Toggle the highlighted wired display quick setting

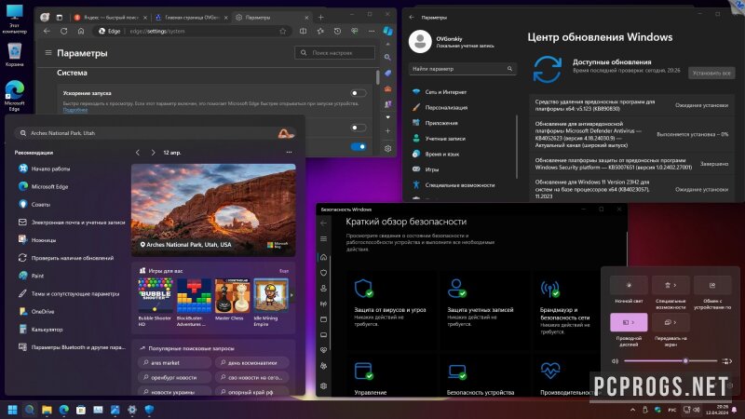pyautogui.click(x=629, y=322)
